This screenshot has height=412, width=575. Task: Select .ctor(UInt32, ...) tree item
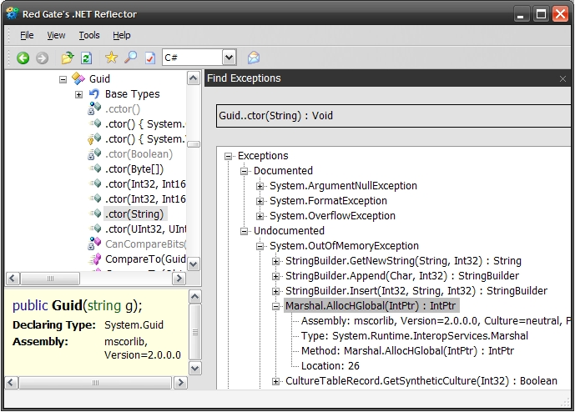tap(145, 229)
